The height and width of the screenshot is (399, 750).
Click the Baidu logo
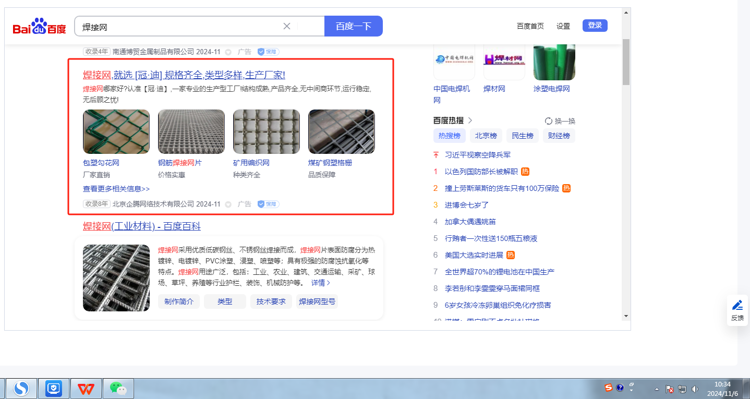click(x=39, y=26)
